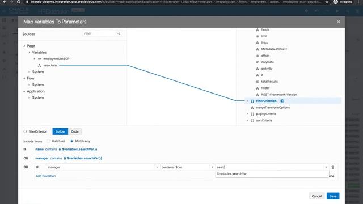Click the onlyData boolean type icon

click(258, 62)
